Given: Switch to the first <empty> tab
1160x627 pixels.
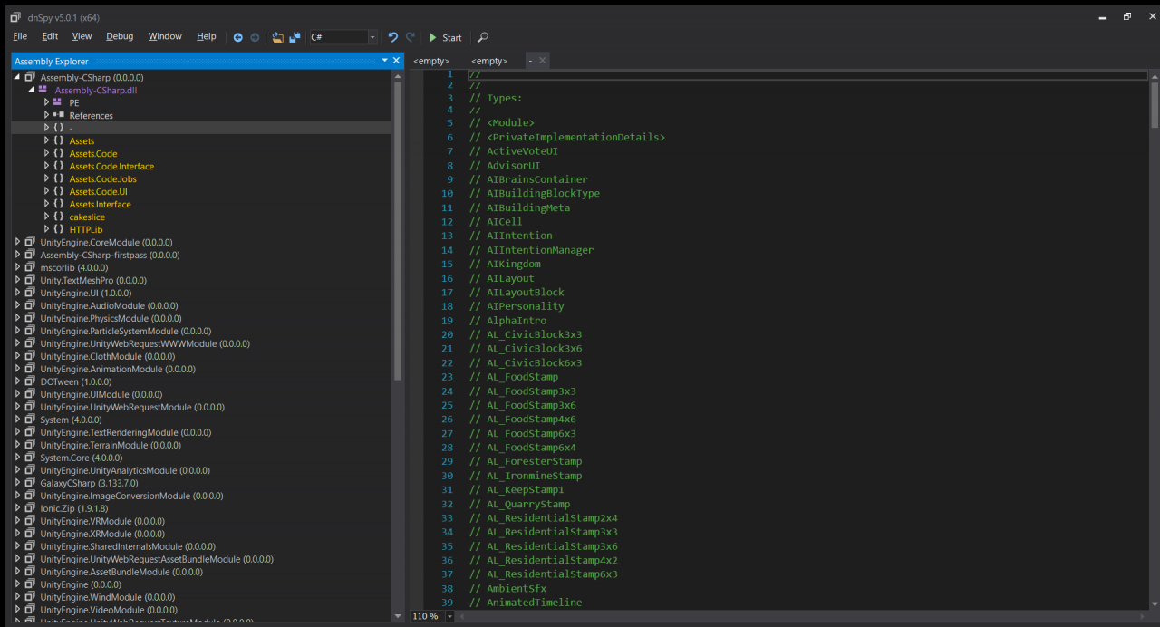Looking at the screenshot, I should pyautogui.click(x=431, y=61).
